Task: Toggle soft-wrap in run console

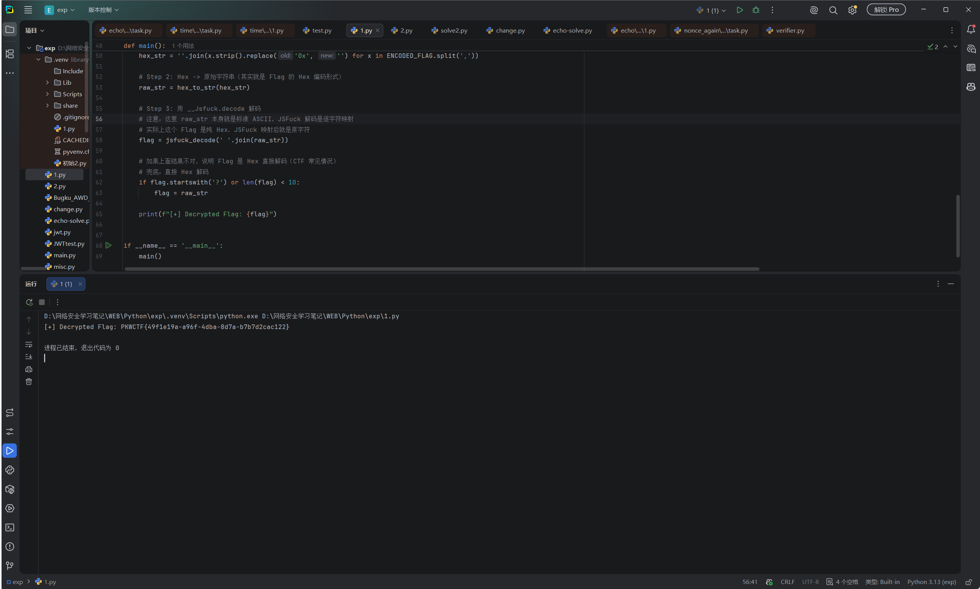Action: 29,344
